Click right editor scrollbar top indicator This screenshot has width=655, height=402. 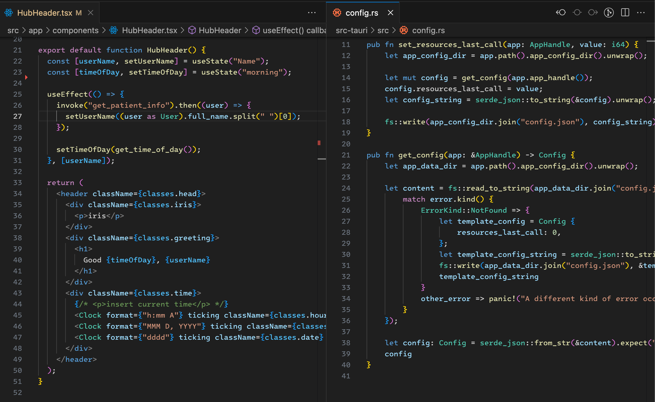[651, 41]
